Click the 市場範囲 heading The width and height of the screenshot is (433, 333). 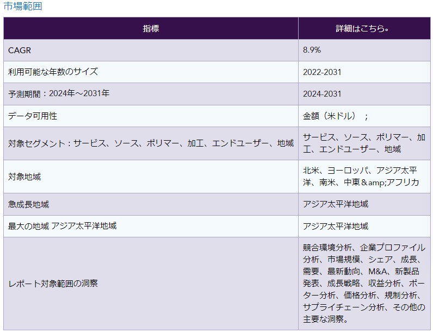click(22, 7)
